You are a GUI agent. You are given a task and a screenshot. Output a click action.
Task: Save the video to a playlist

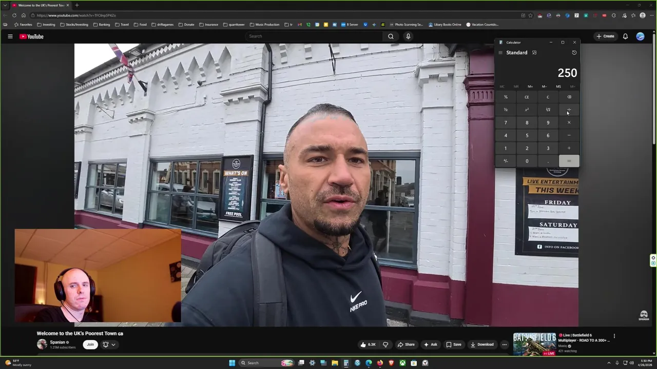(454, 344)
